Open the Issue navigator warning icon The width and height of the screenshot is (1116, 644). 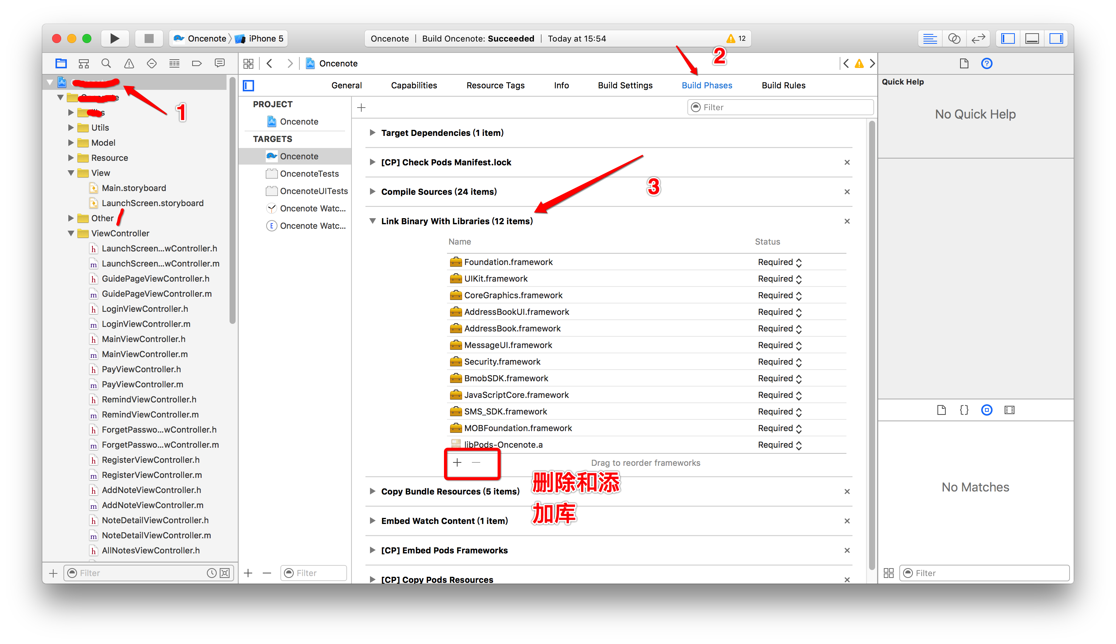129,63
